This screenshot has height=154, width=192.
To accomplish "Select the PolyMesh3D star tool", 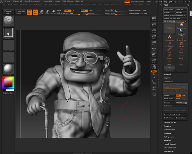I will (x=169, y=44).
